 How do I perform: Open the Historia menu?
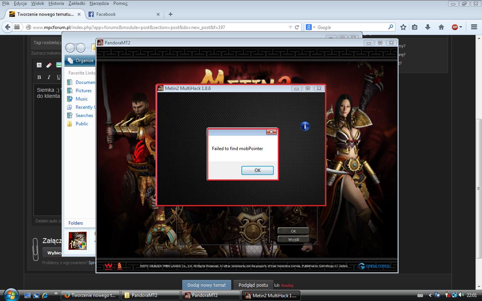(x=56, y=3)
